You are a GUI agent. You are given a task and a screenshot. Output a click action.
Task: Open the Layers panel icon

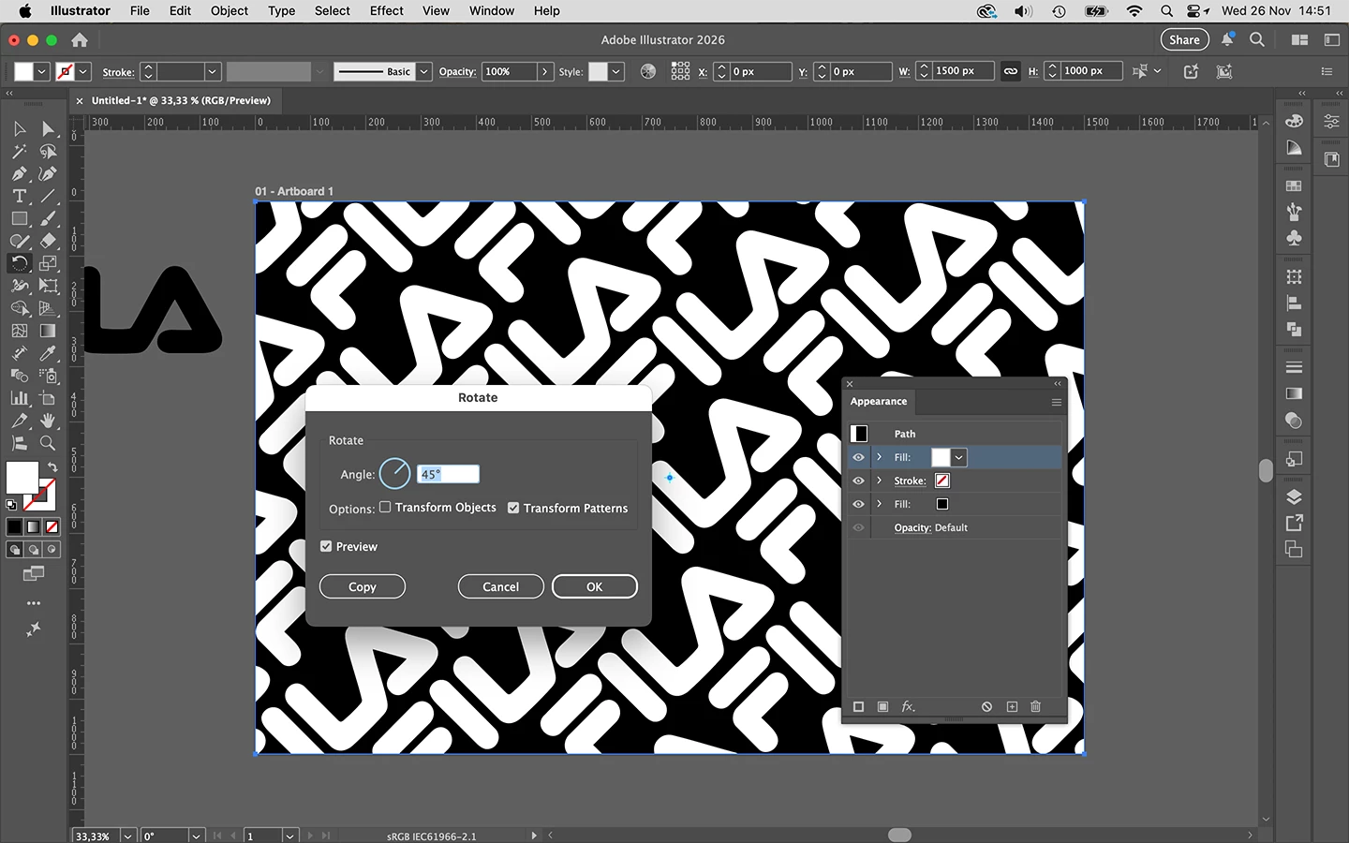pyautogui.click(x=1294, y=496)
